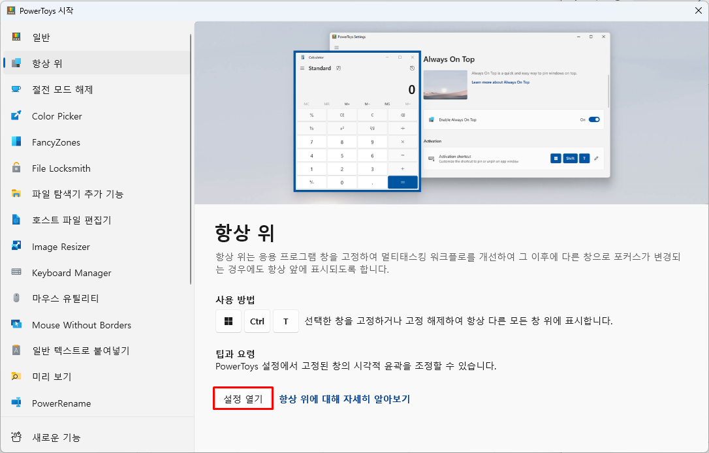Click the Color Picker eyedropper icon
Screen dimensions: 709x453
(16, 116)
